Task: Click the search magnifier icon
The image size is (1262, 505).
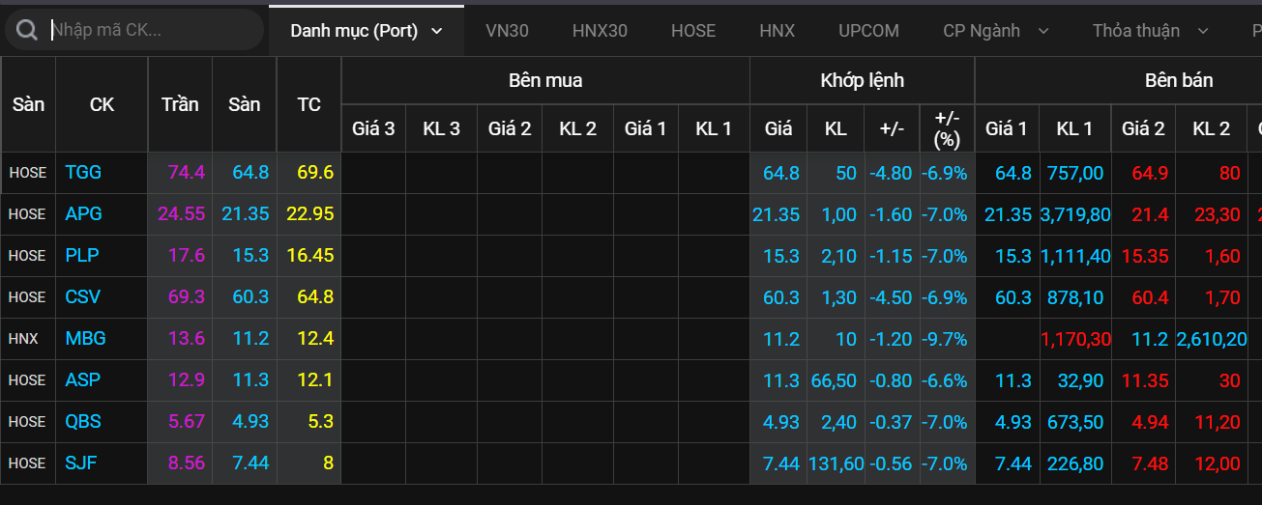Action: pos(27,30)
